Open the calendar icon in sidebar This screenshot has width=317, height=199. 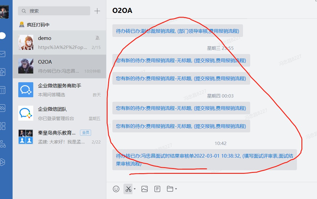point(3,90)
